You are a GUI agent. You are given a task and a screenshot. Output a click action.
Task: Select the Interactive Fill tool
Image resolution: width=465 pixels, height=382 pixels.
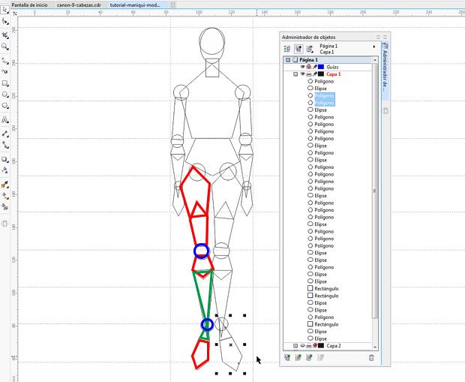point(4,196)
